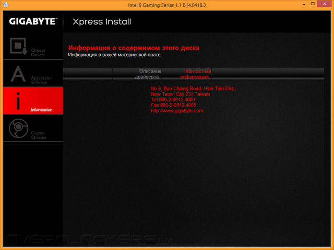Select the Information section
The image size is (334, 250).
[33, 101]
